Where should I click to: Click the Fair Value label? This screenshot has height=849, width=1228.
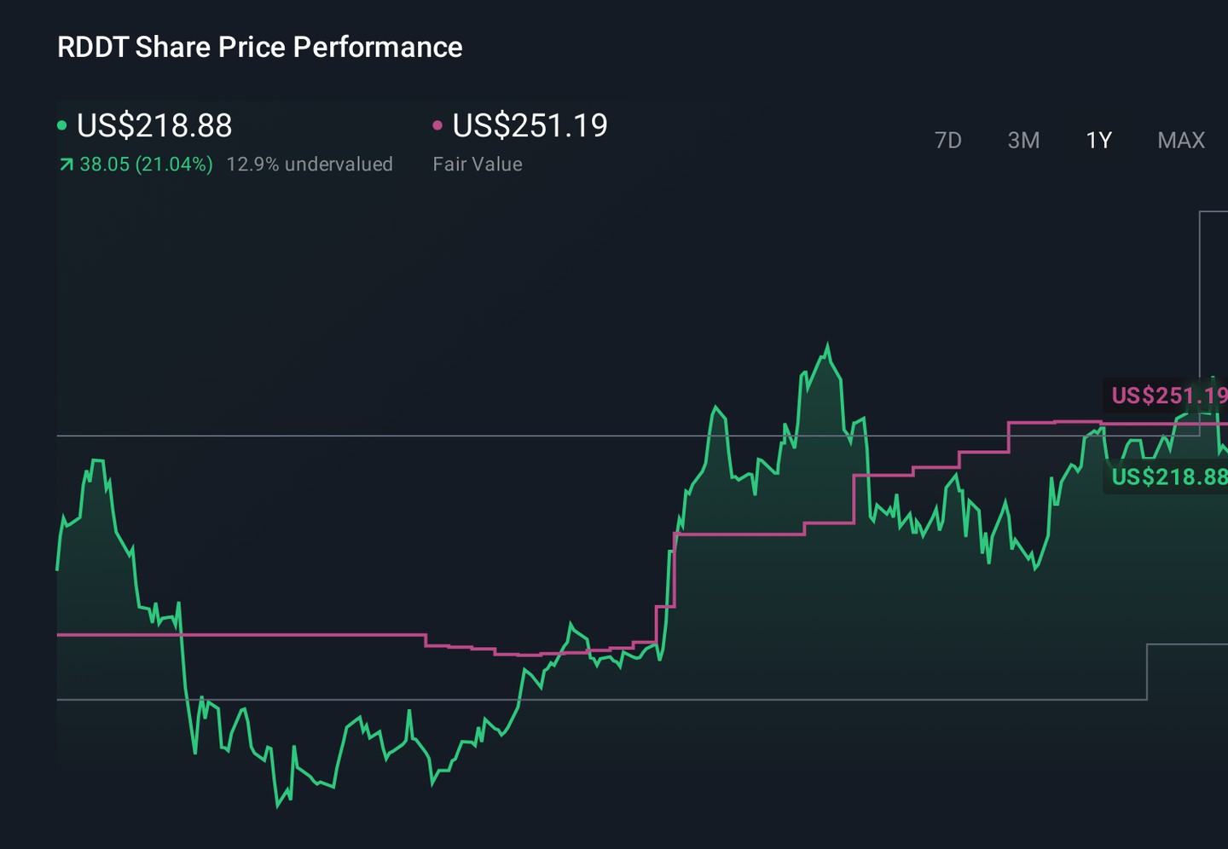click(478, 165)
